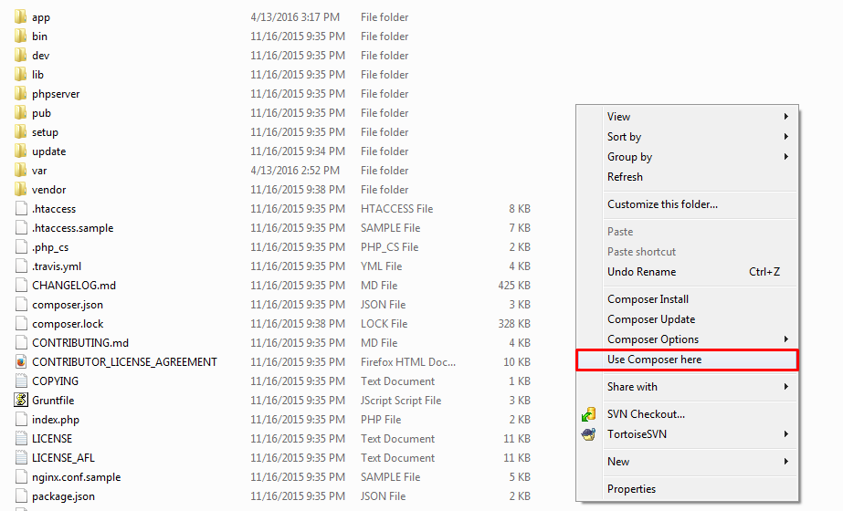Screen dimensions: 843x511
Task: Select the nginx.conf.sample file
Action: click(76, 477)
